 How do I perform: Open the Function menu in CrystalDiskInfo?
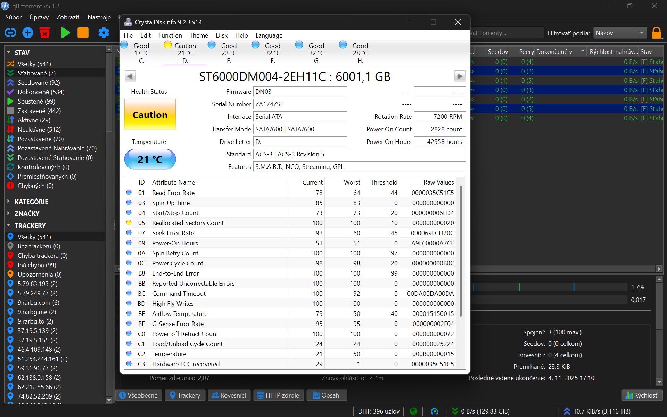pyautogui.click(x=170, y=35)
